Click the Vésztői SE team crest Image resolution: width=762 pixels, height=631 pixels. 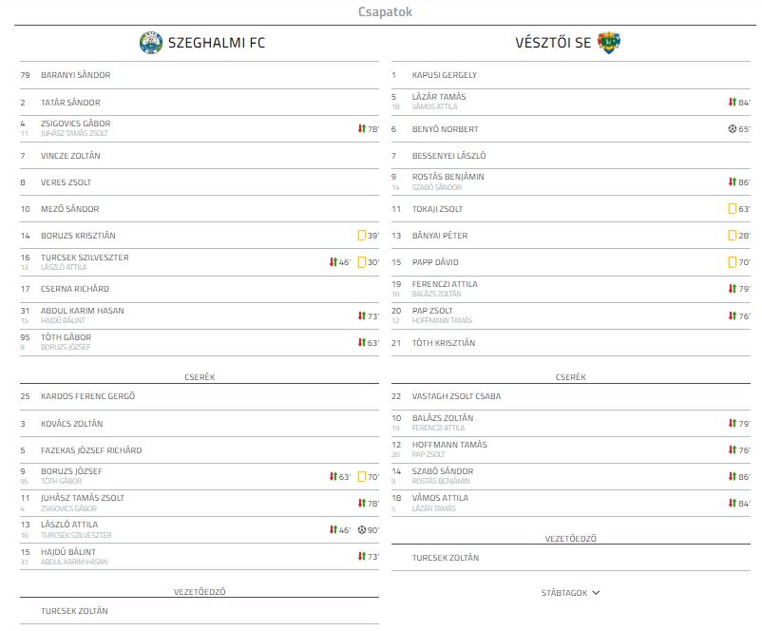tap(609, 43)
